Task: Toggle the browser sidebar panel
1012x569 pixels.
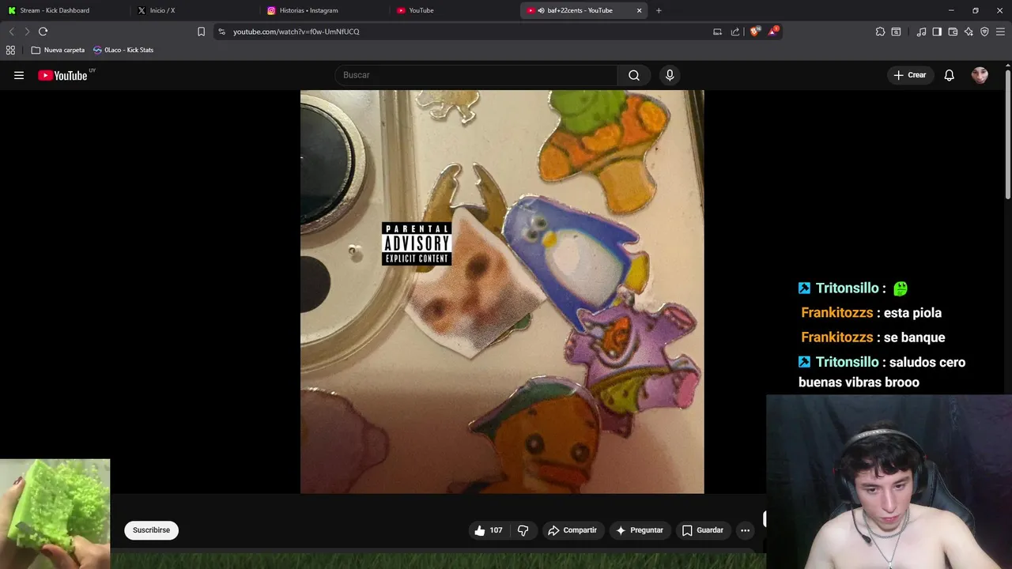Action: point(937,32)
